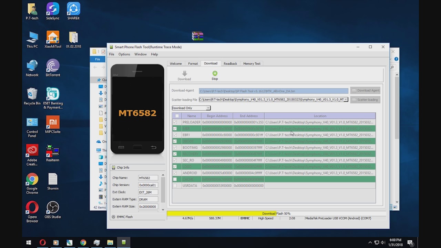Open Adobe Creative Cloud desktop icon
This screenshot has height=248, width=441.
tap(32, 155)
